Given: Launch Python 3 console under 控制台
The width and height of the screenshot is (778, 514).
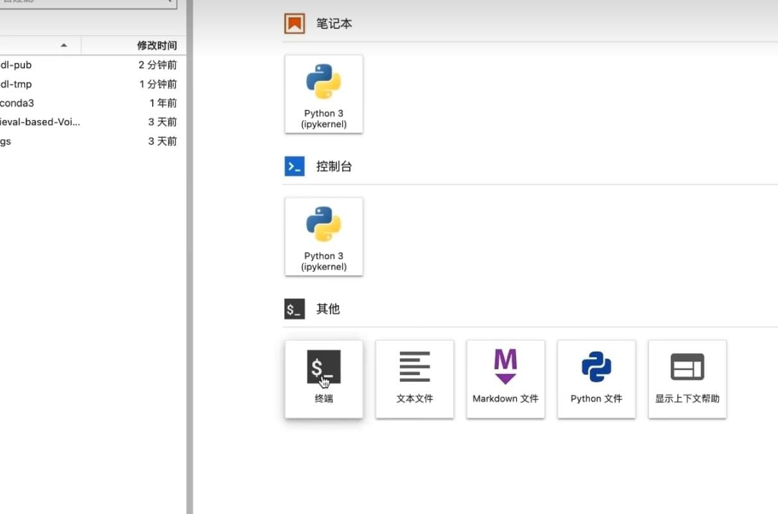Looking at the screenshot, I should click(x=324, y=236).
